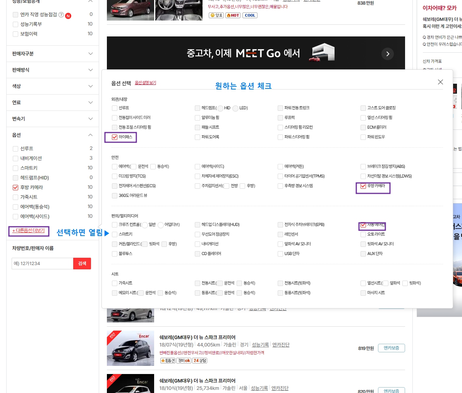Screen dimensions: 462x393
Task: Check 내비게이션 in the sidebar options
Action: click(x=15, y=158)
